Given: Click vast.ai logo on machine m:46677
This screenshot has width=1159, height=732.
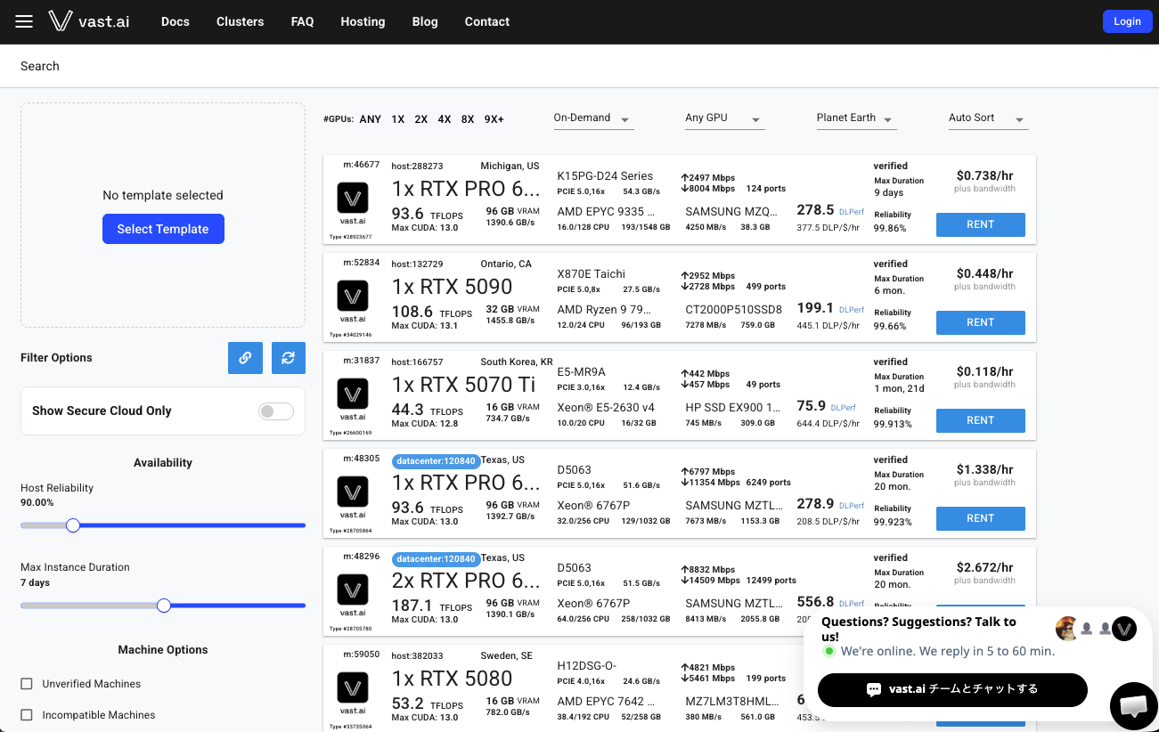Looking at the screenshot, I should tap(354, 197).
